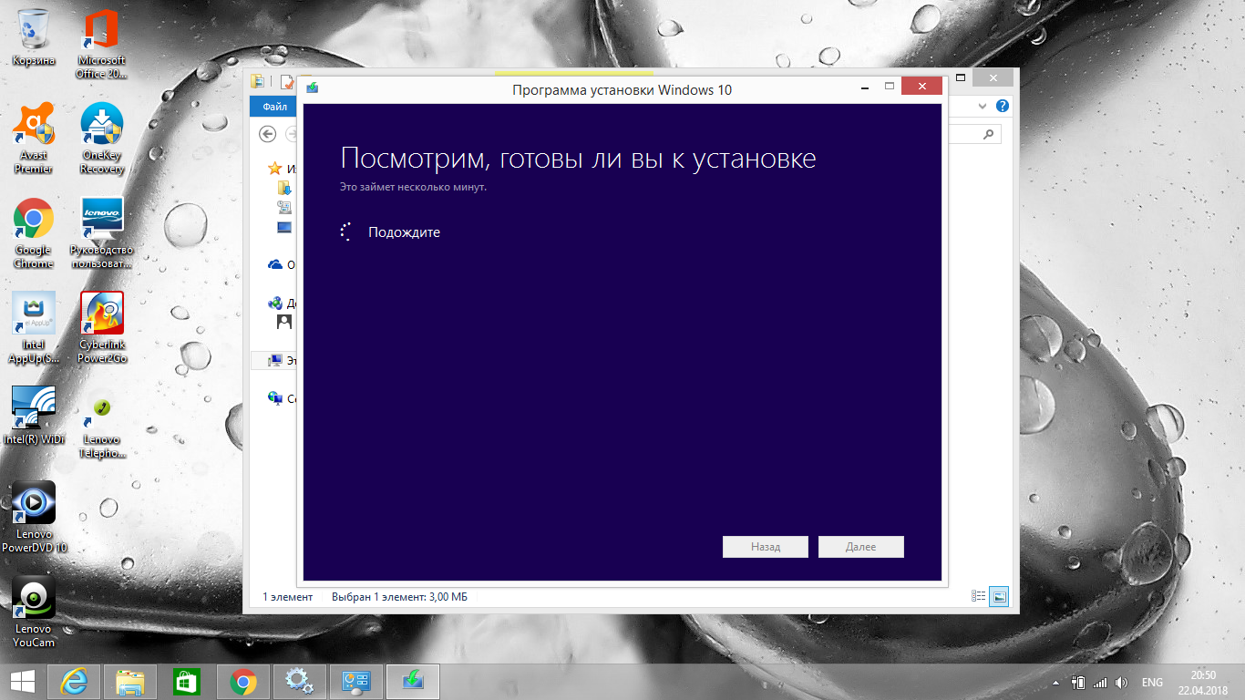
Task: Open the Control Panel taskbar icon
Action: tap(355, 681)
